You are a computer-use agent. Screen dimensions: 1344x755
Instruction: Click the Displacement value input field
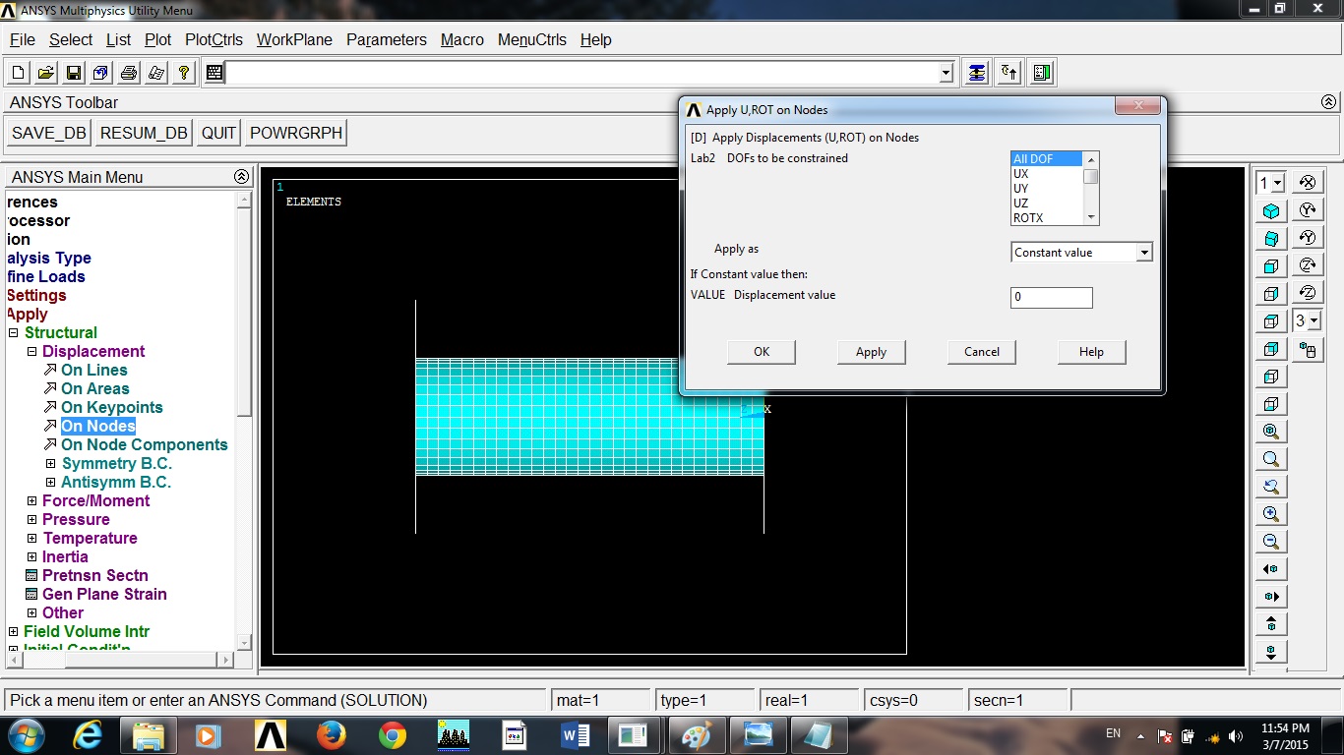point(1052,297)
